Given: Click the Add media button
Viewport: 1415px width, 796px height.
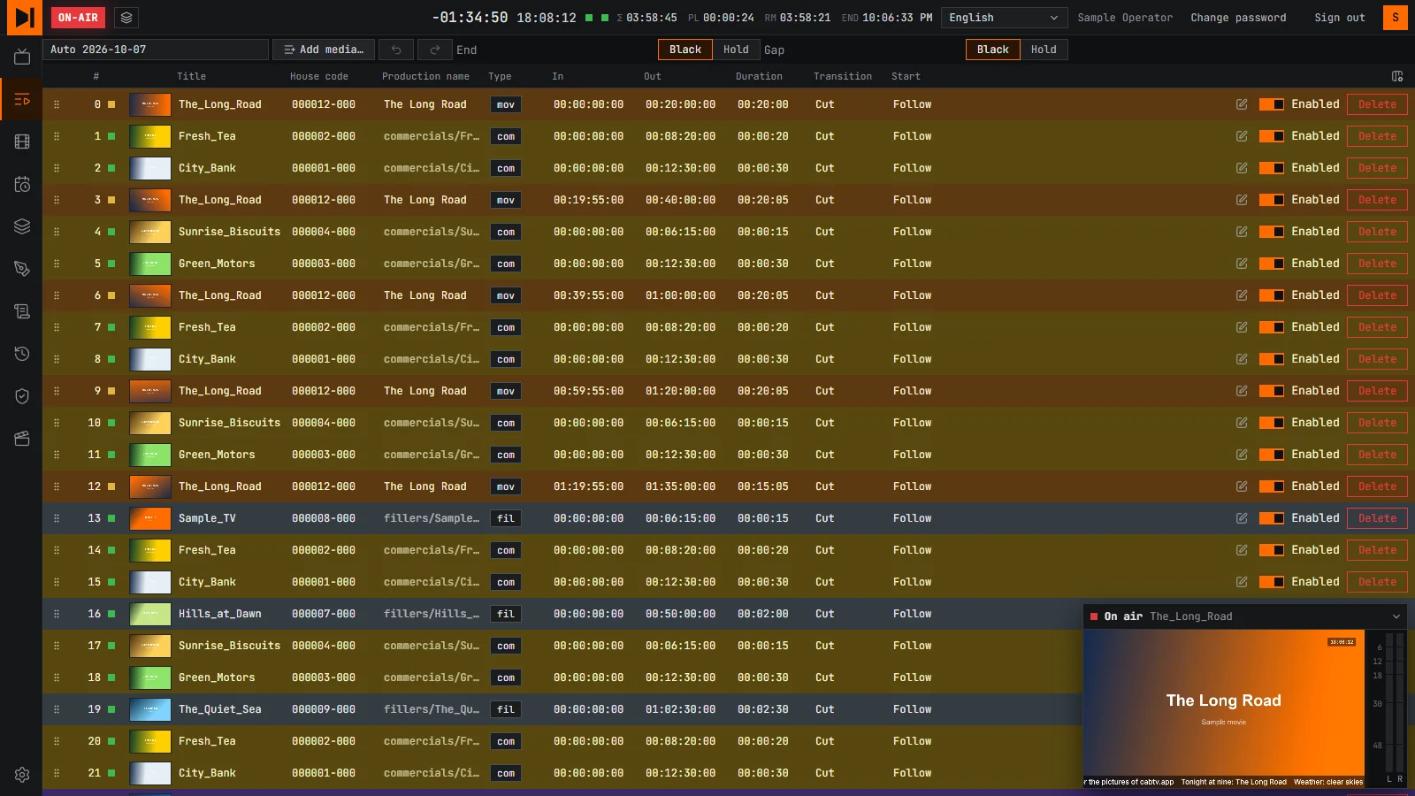Looking at the screenshot, I should [x=324, y=50].
